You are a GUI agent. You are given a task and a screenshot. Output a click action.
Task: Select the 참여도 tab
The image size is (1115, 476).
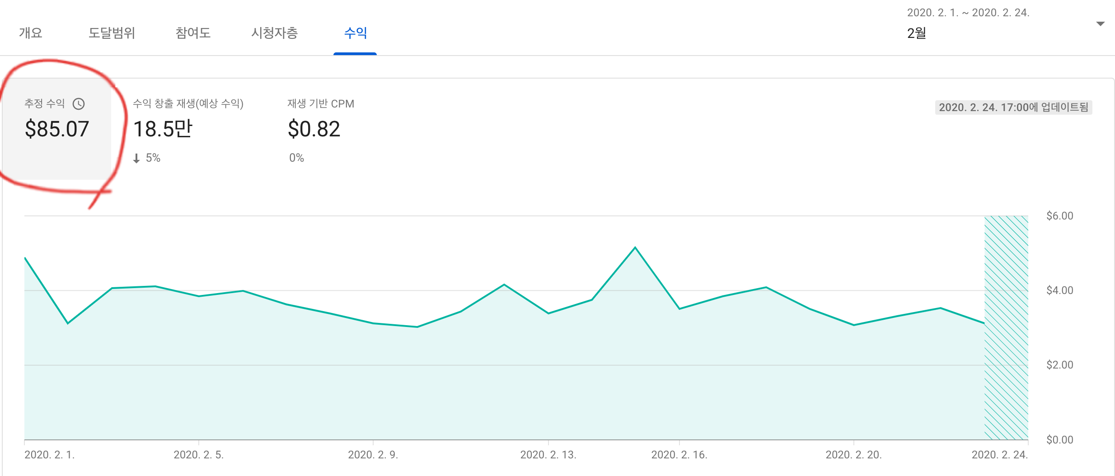[x=193, y=33]
